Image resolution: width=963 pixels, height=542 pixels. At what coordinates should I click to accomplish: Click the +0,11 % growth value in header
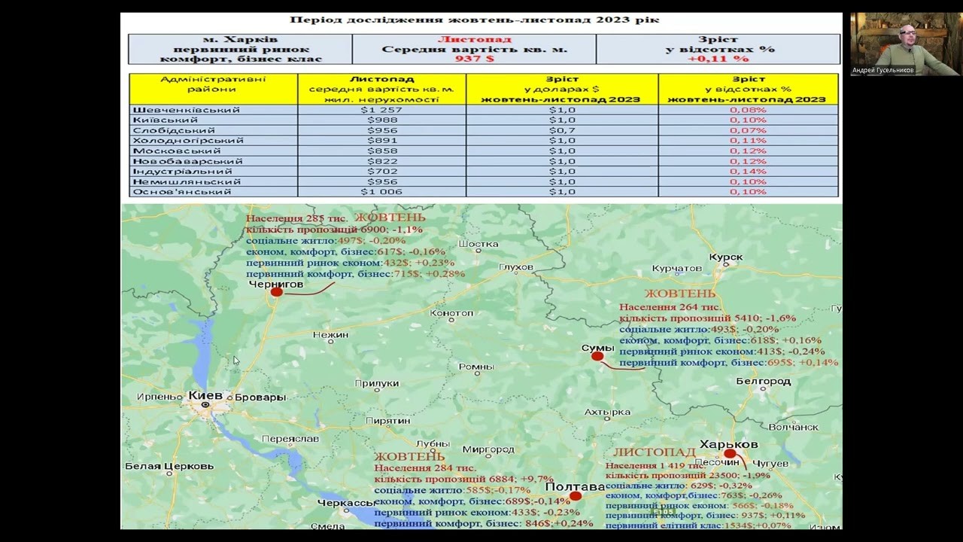[x=718, y=58]
